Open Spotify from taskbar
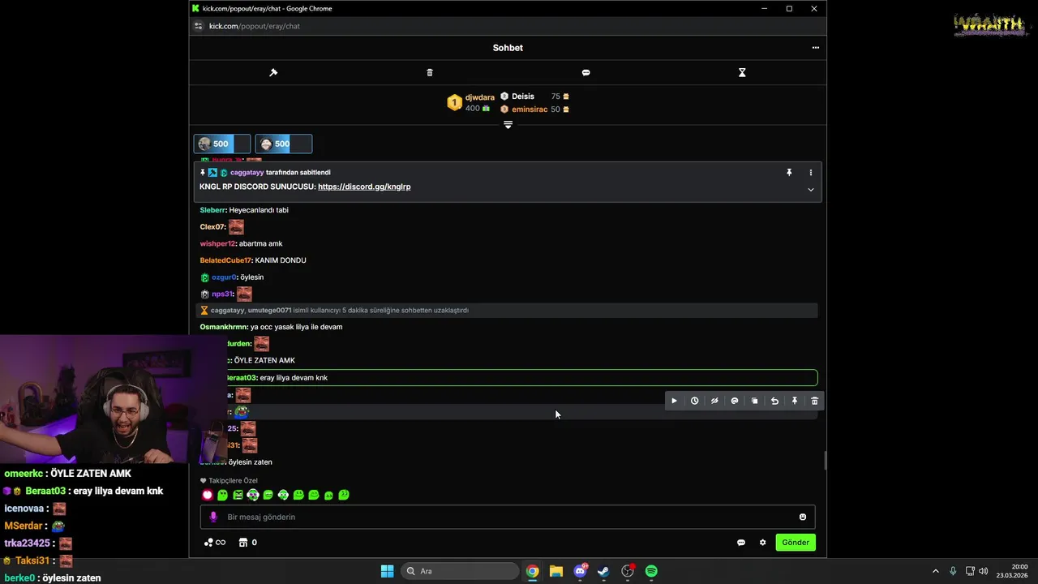Viewport: 1038px width, 584px height. tap(651, 571)
